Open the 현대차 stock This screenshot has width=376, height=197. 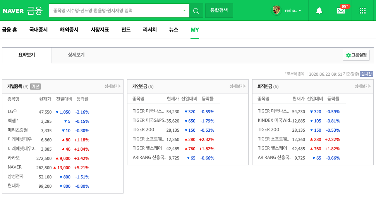(14, 185)
